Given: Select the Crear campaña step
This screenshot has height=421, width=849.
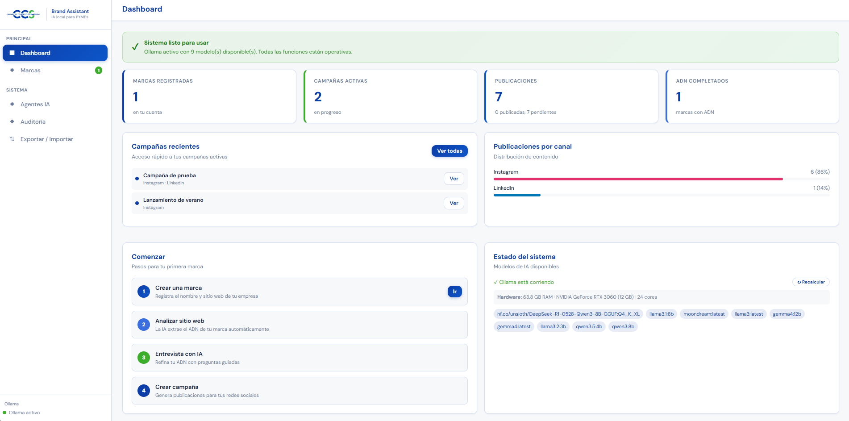Looking at the screenshot, I should (300, 391).
